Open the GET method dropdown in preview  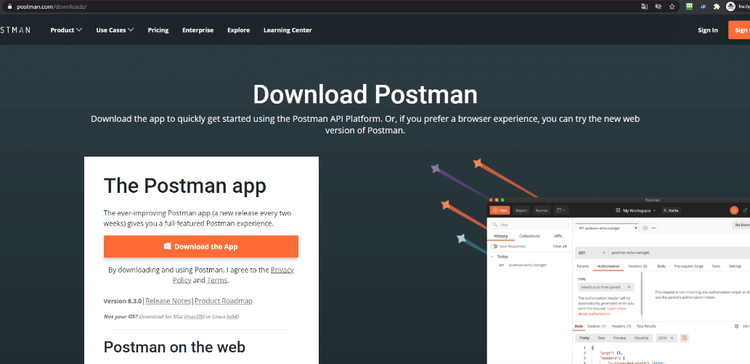[x=592, y=252]
